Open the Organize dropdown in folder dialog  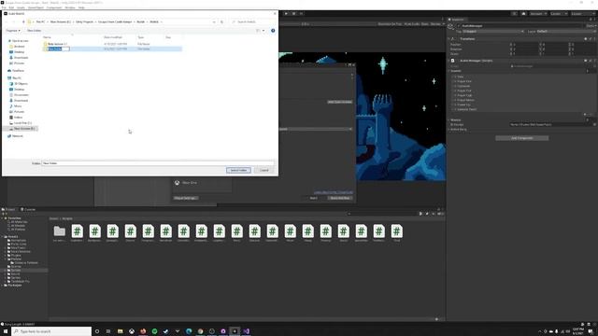point(13,31)
